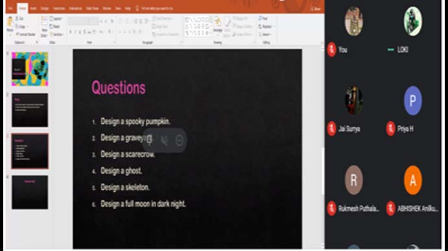This screenshot has height=251, width=448.
Task: Click muted mic icon beside Jai Surya
Action: [332, 129]
